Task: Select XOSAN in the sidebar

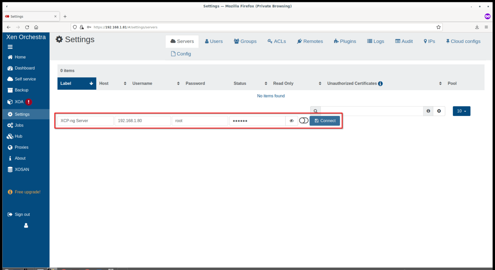Action: pyautogui.click(x=22, y=169)
